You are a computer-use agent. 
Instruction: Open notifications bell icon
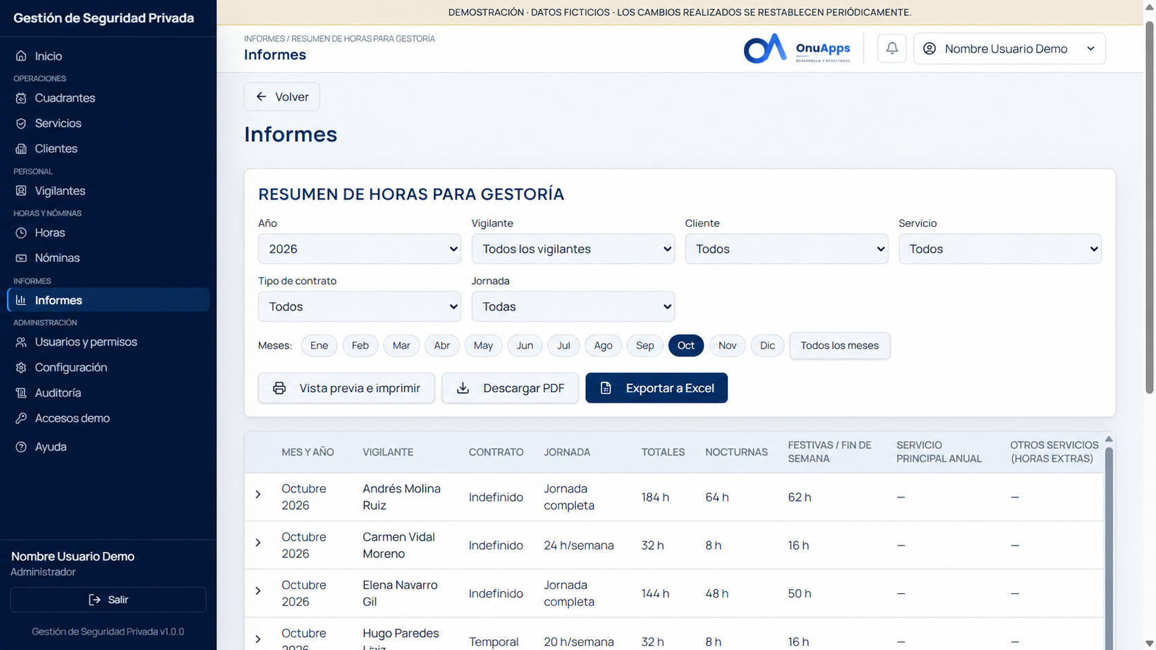coord(892,48)
